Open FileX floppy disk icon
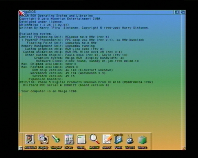The image size is (198, 158). pos(118,140)
